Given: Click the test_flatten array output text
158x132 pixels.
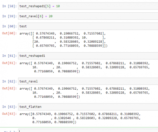Looking at the screenshot, I should (x=80, y=118).
